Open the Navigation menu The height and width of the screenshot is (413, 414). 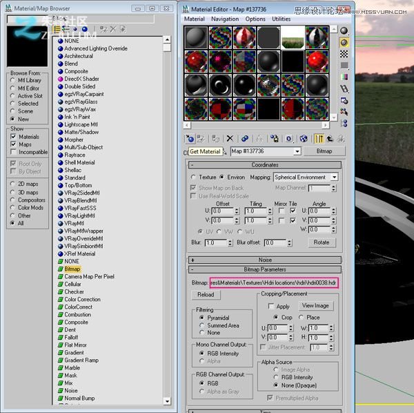click(224, 19)
